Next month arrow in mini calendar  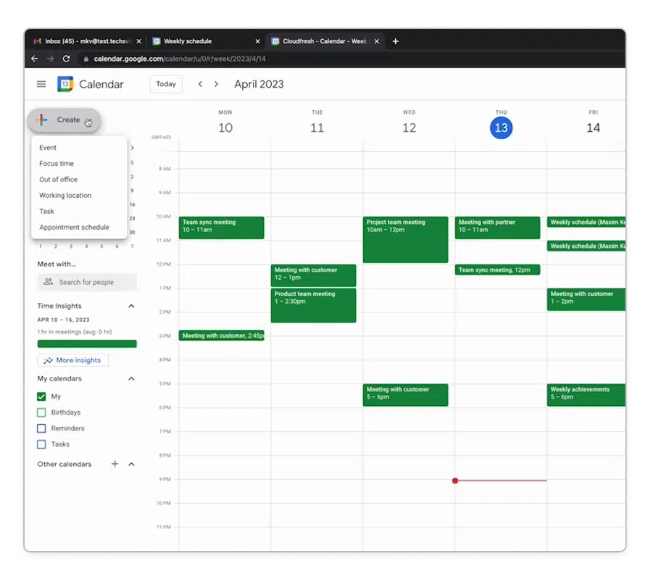pos(132,148)
